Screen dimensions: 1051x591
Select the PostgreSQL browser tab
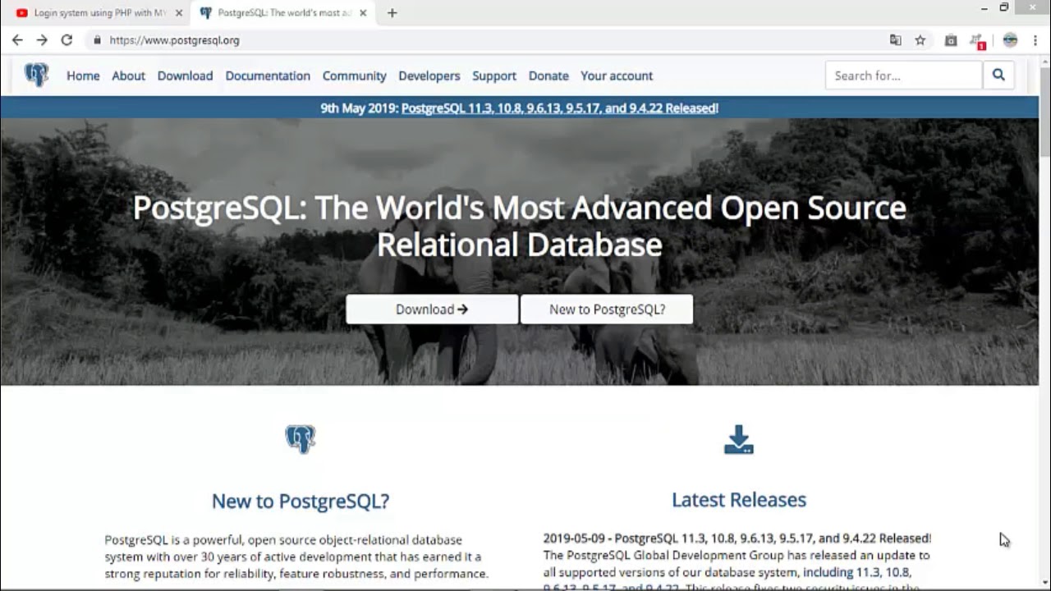[x=283, y=13]
